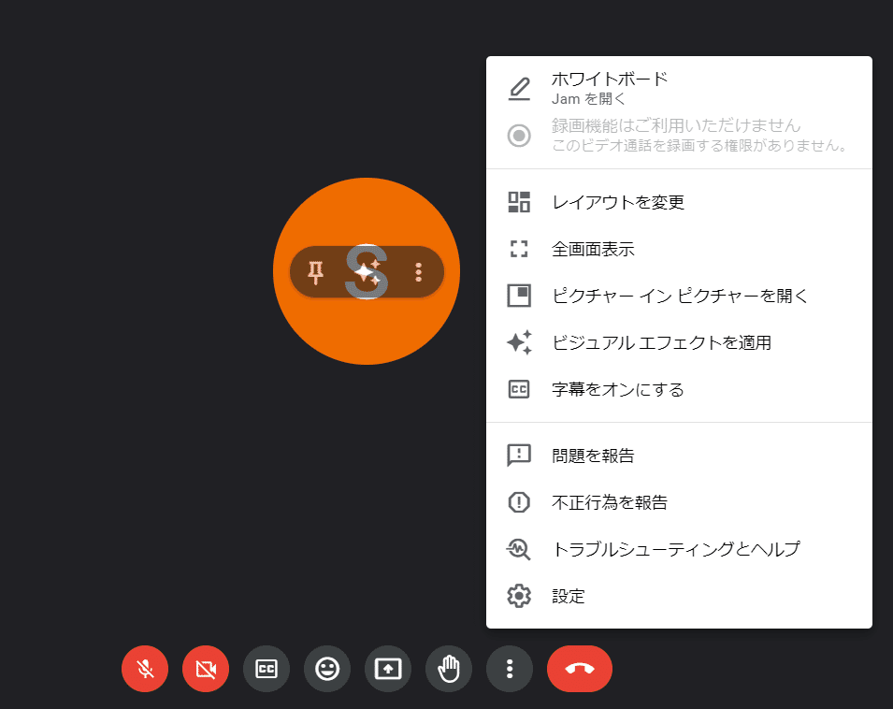Click the CC icon in the menu
The height and width of the screenshot is (709, 893).
[x=519, y=389]
